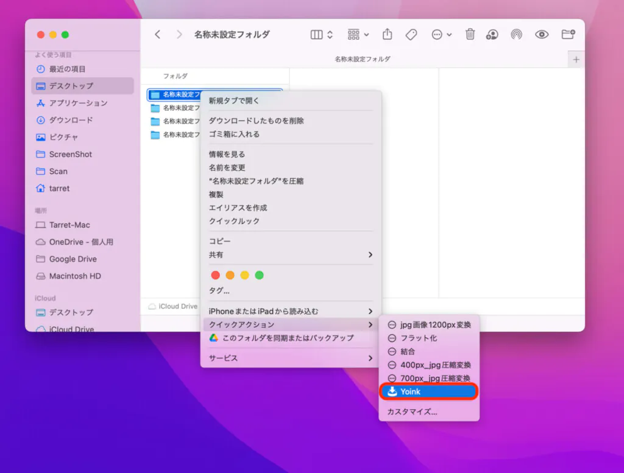
Task: Expand iPhoneまたはiPadから読み込む submenu
Action: click(291, 311)
